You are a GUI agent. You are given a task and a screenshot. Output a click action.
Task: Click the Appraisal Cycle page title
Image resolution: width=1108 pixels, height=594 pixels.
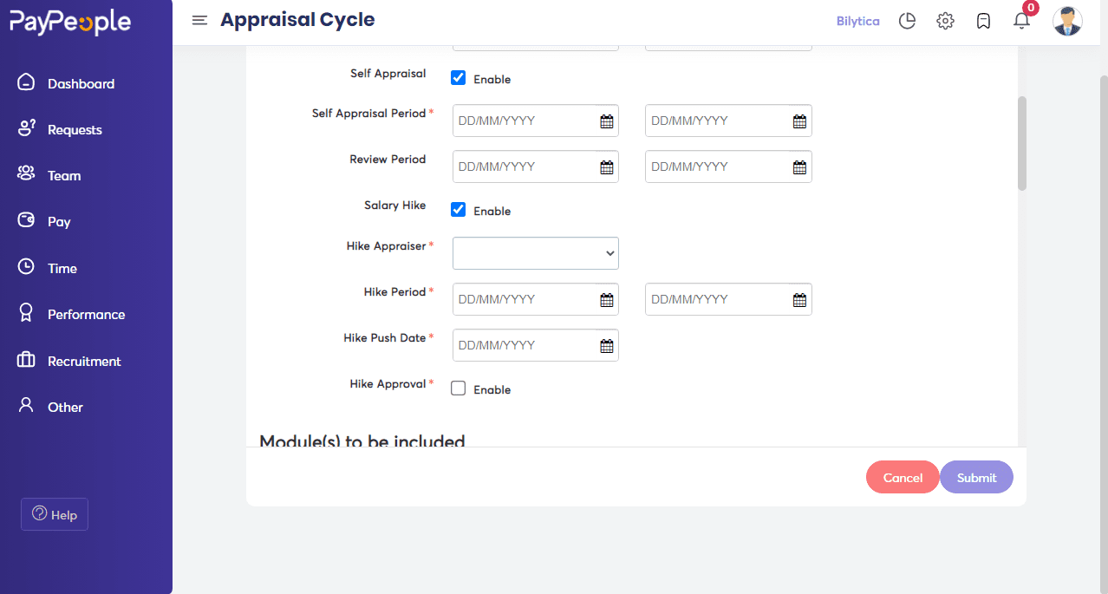click(297, 20)
